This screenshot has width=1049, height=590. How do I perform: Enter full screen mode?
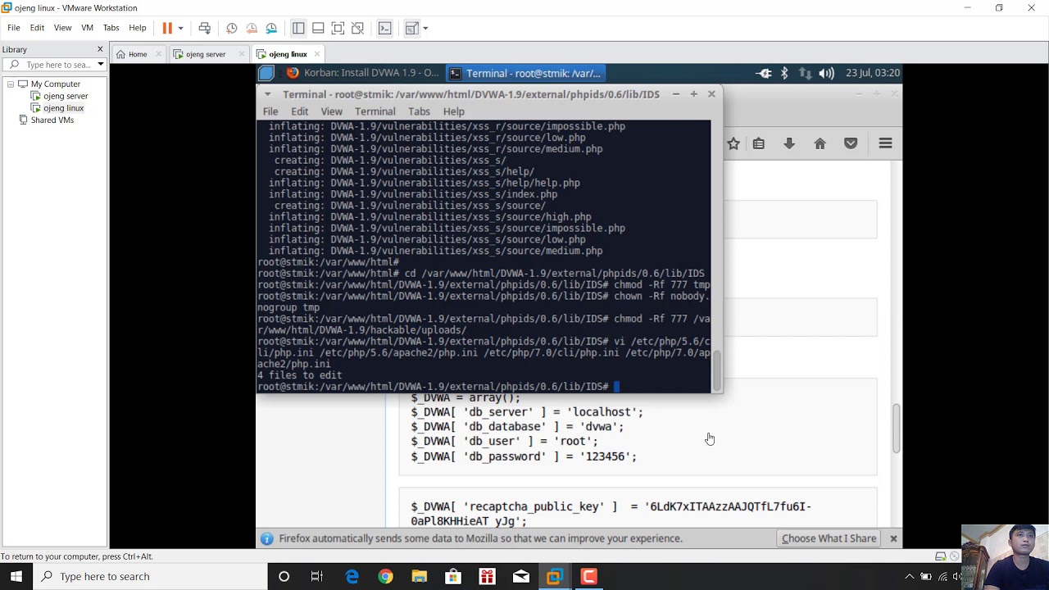click(338, 28)
